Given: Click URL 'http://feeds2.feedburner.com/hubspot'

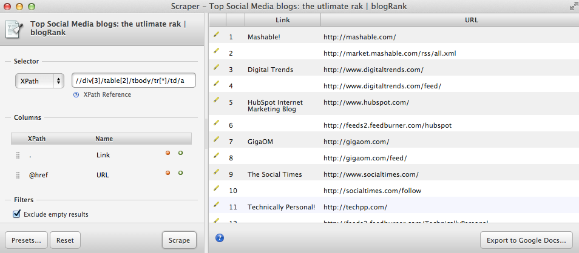Looking at the screenshot, I should point(388,125).
